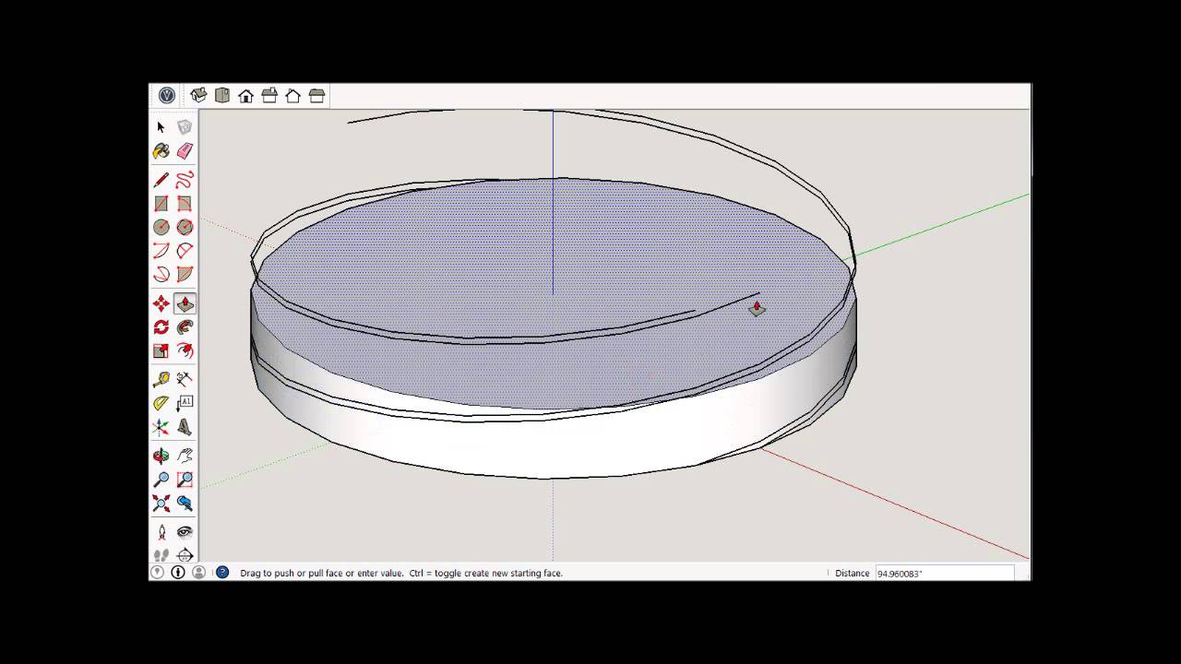Image resolution: width=1181 pixels, height=664 pixels.
Task: Select the Polygon tool
Action: (185, 227)
